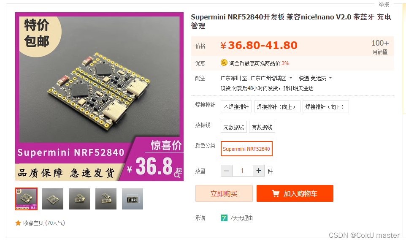Select 焊接排针（向下） option
406x242 pixels.
coord(326,106)
